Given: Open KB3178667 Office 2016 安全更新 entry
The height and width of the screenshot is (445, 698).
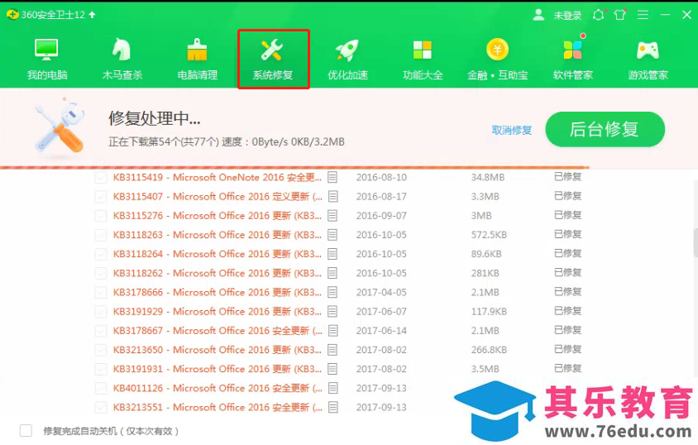Looking at the screenshot, I should [x=218, y=330].
